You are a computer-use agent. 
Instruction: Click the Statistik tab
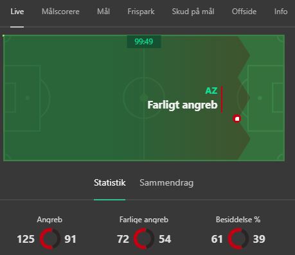[x=110, y=182]
